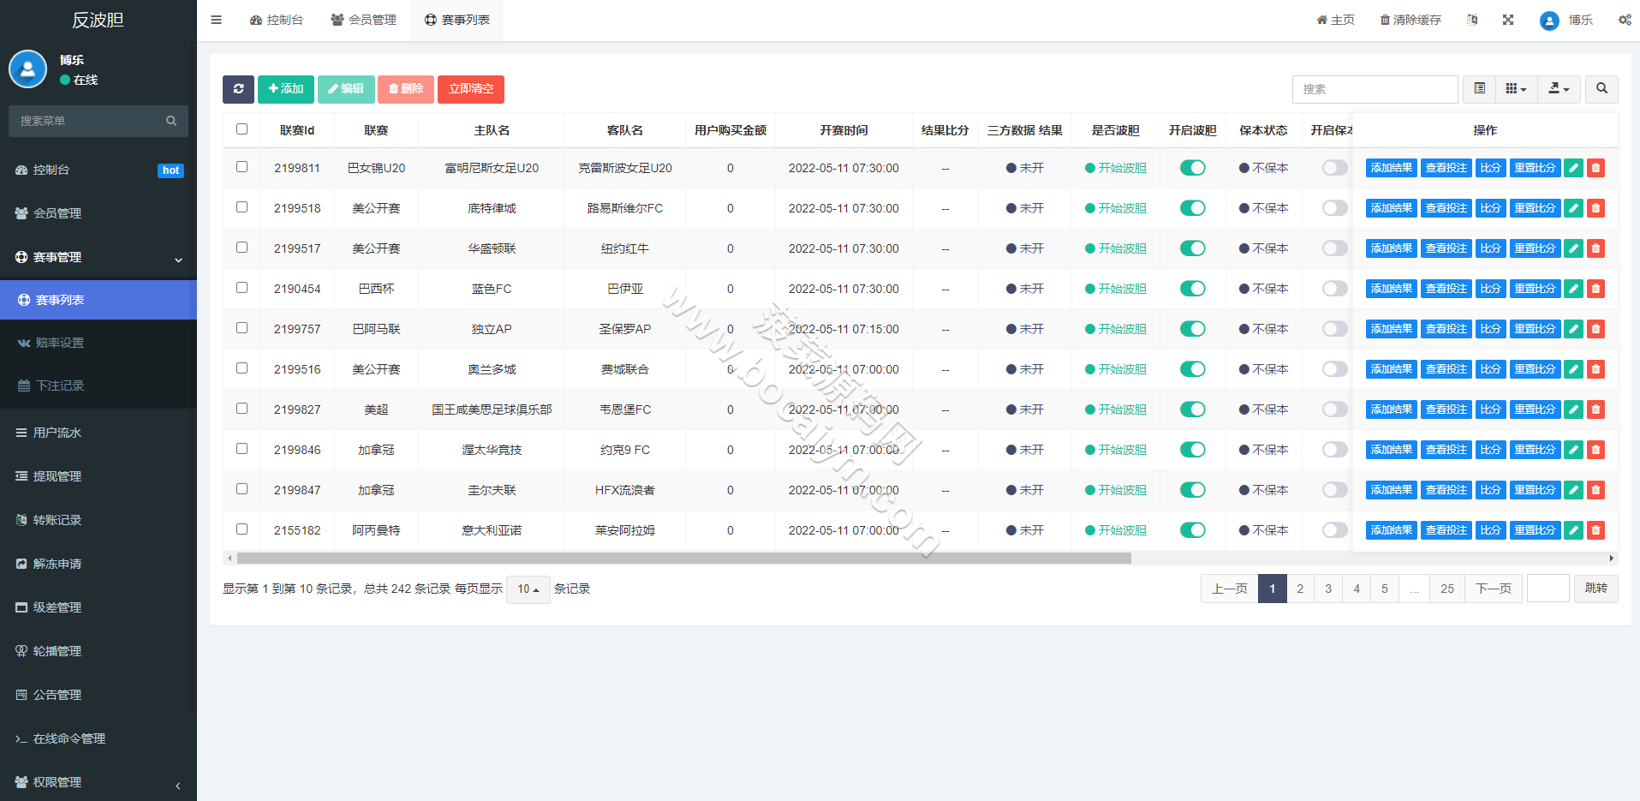The width and height of the screenshot is (1640, 801).
Task: Toggle the sidebar hamburger menu icon
Action: tap(216, 20)
